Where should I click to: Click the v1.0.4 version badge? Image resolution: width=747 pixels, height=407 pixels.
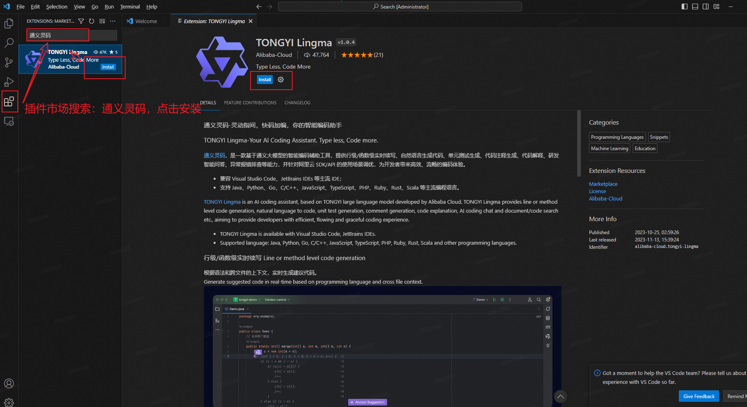tap(346, 42)
